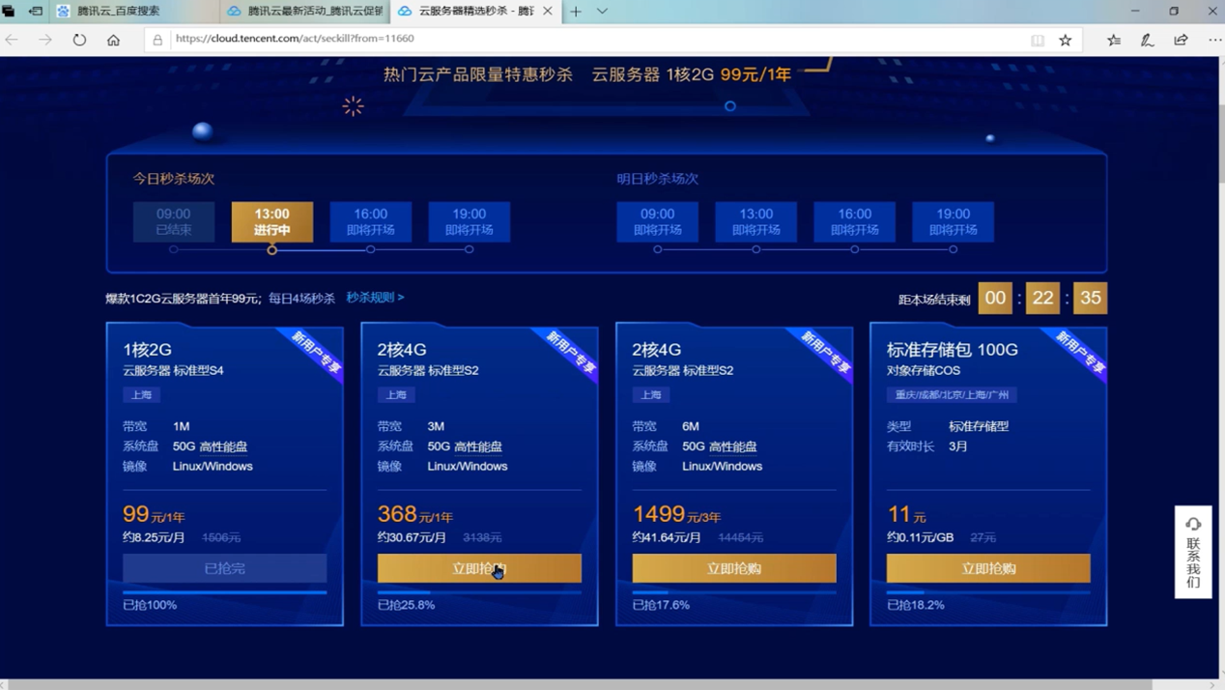Click the 联系我们 contact widget
This screenshot has height=690, width=1225.
pyautogui.click(x=1193, y=552)
